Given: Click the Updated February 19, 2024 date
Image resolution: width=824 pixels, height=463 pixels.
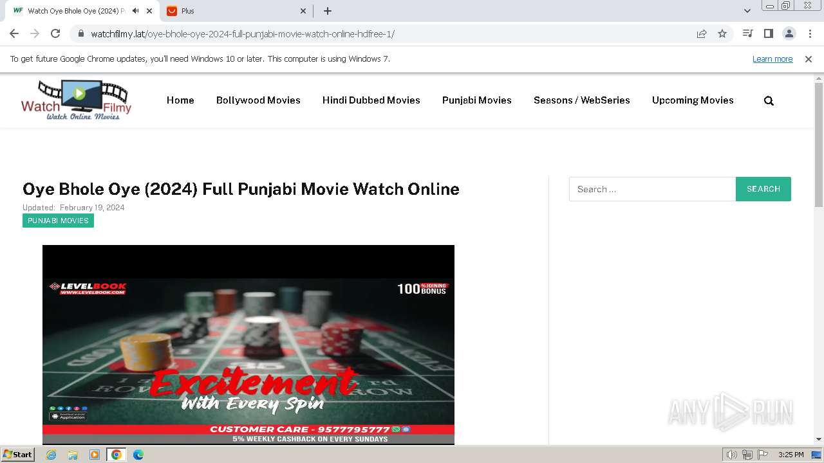Looking at the screenshot, I should [x=73, y=208].
